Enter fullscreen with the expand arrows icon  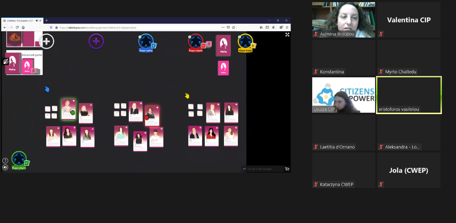point(287,35)
